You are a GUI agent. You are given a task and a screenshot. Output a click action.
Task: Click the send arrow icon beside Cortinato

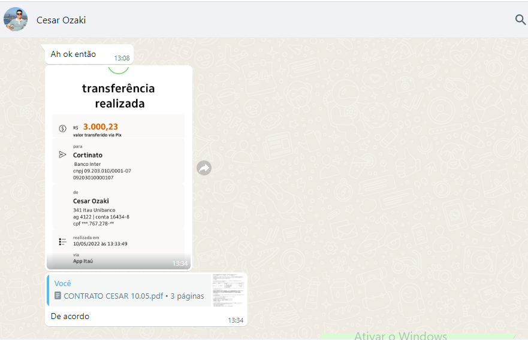tap(63, 154)
